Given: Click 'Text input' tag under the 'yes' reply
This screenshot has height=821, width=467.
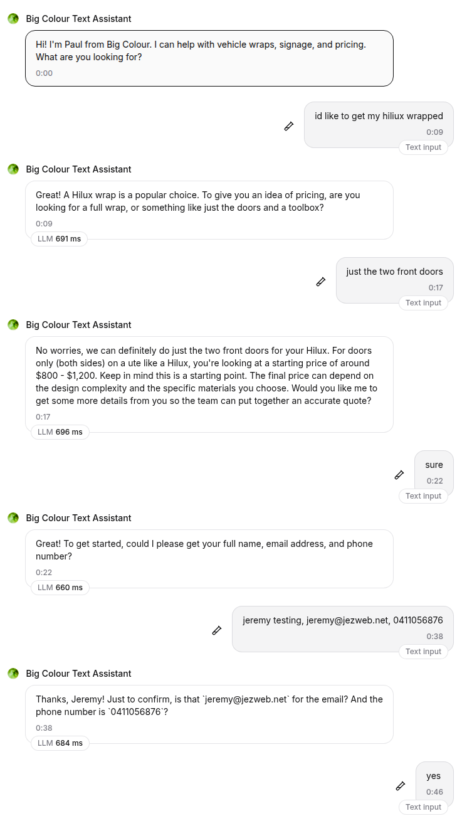Looking at the screenshot, I should (x=423, y=807).
